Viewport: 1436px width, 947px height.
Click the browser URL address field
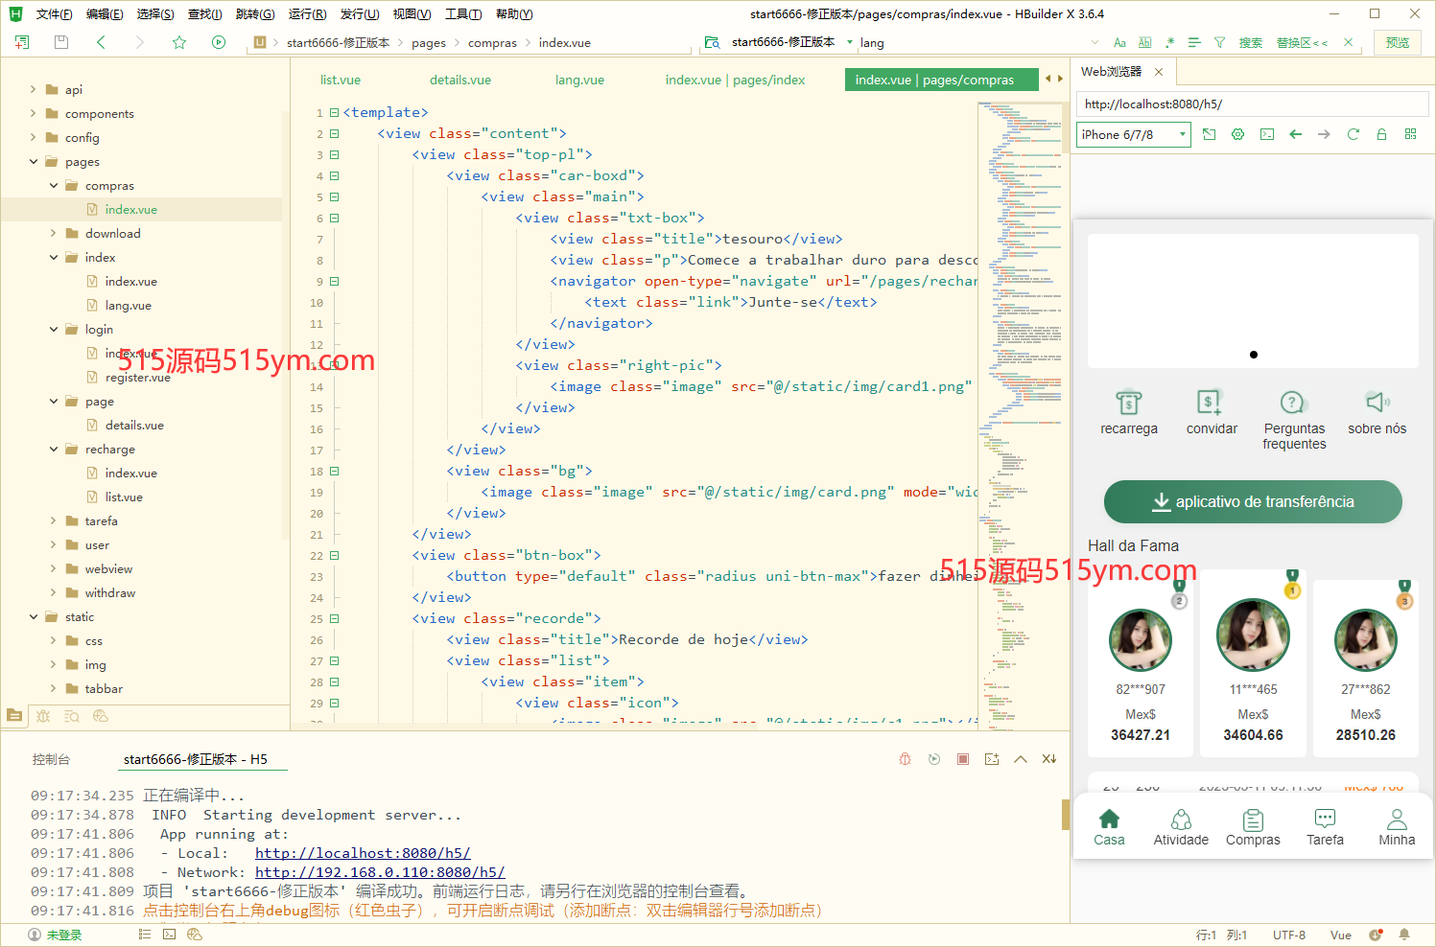1247,104
